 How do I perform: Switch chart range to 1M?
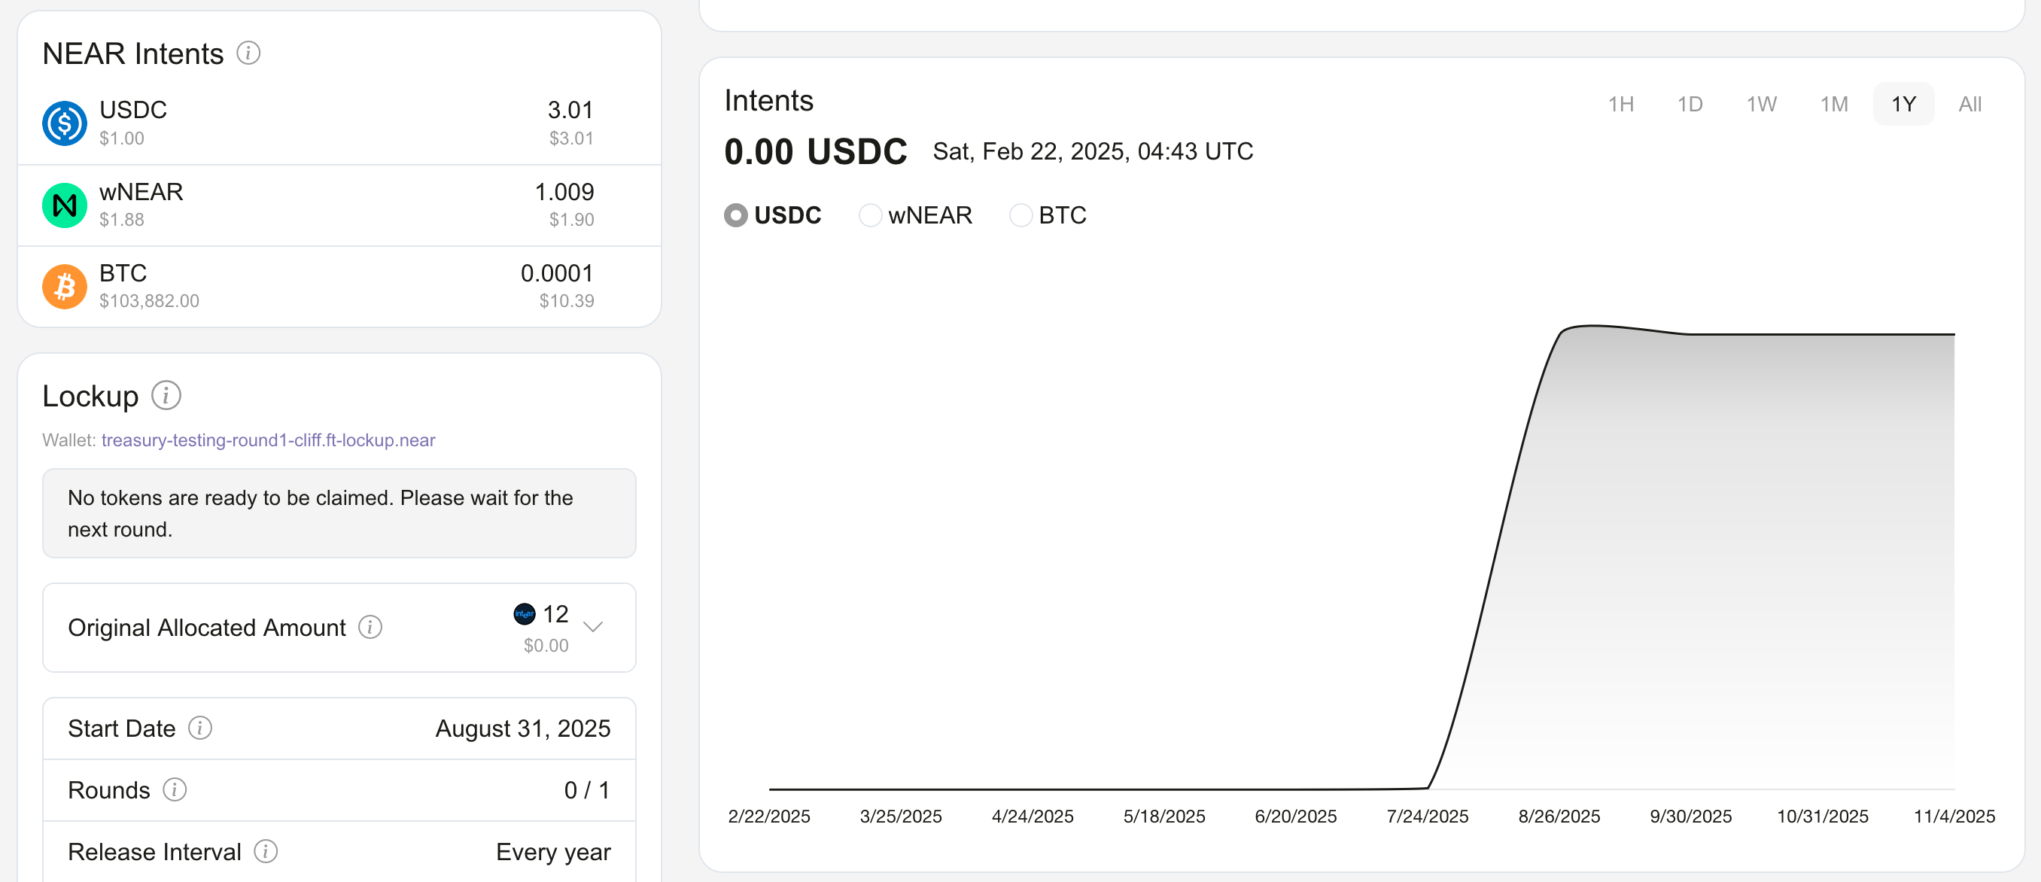click(x=1833, y=104)
